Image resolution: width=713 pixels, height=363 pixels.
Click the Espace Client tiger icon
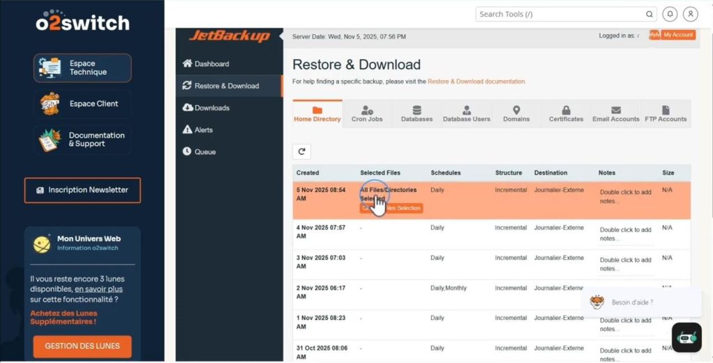point(49,104)
